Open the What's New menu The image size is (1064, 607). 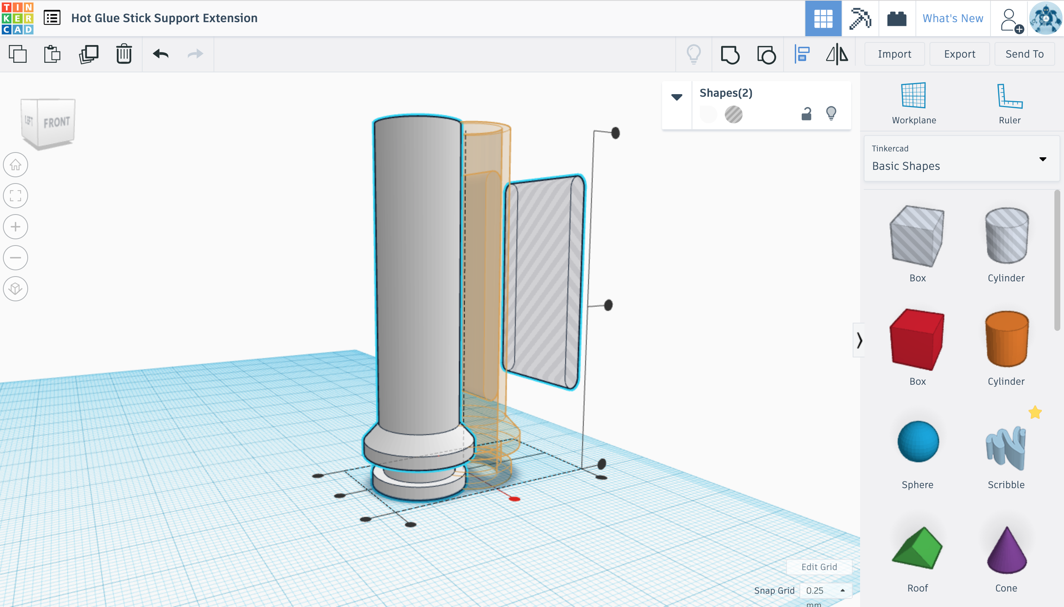(953, 19)
